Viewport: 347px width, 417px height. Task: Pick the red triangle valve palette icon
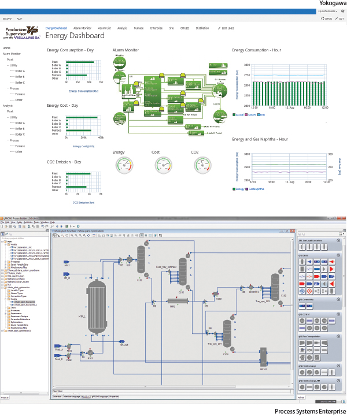pos(331,269)
